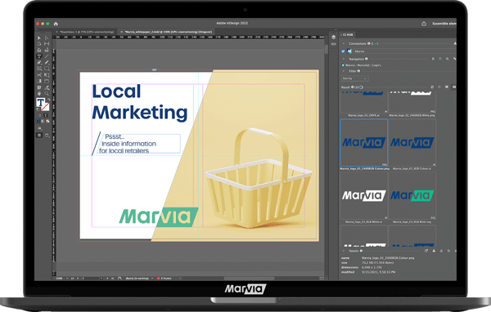The height and width of the screenshot is (312, 491).
Task: Collapse the Navigation section
Action: [344, 59]
